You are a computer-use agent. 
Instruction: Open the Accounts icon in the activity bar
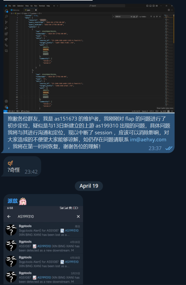coord(6,101)
